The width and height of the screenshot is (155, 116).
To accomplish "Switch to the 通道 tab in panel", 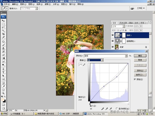I will click(131, 23).
